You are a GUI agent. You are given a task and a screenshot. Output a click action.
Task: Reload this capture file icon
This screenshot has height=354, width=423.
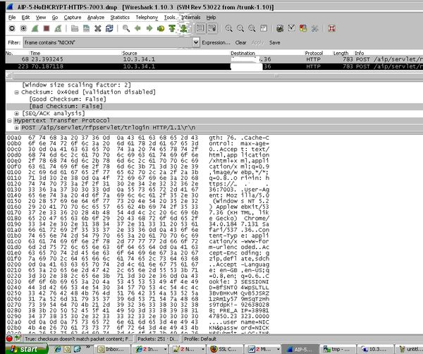click(x=109, y=28)
